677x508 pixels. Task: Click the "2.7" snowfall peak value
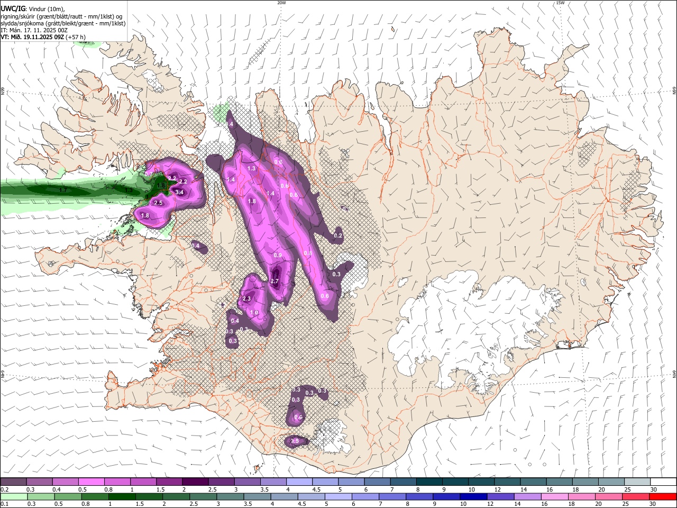click(275, 282)
